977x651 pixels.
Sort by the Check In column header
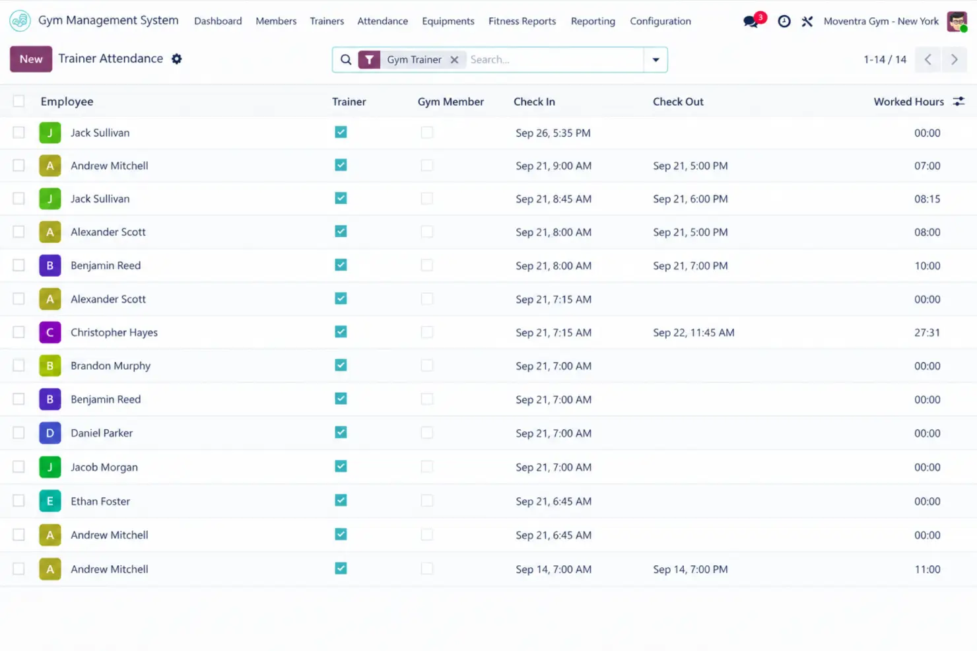(x=534, y=102)
